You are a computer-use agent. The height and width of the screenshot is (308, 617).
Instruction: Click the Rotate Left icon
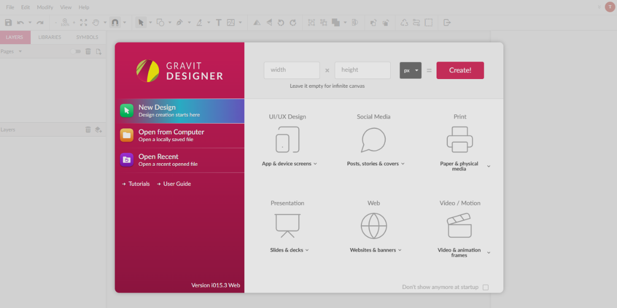pos(280,23)
